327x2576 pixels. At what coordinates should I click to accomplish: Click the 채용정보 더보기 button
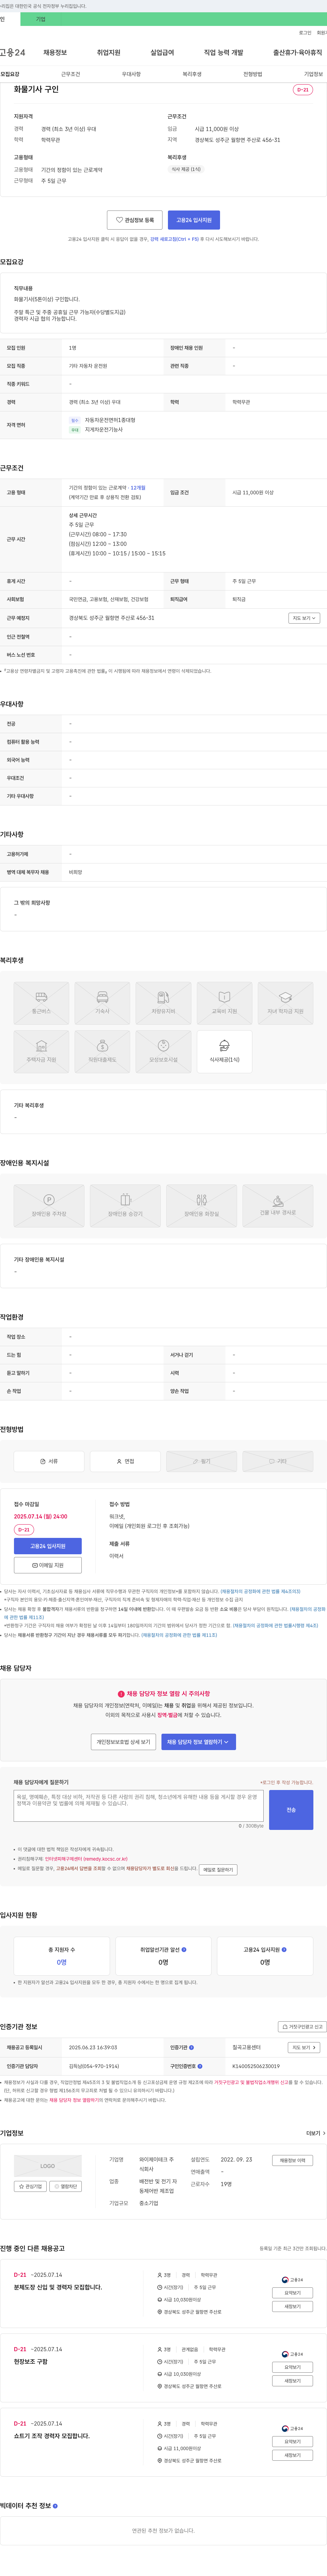point(292,2160)
